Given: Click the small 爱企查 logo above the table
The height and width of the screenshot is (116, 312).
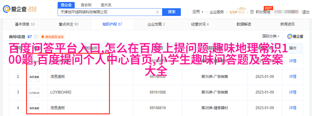Looking at the screenshot, I should pos(295,36).
